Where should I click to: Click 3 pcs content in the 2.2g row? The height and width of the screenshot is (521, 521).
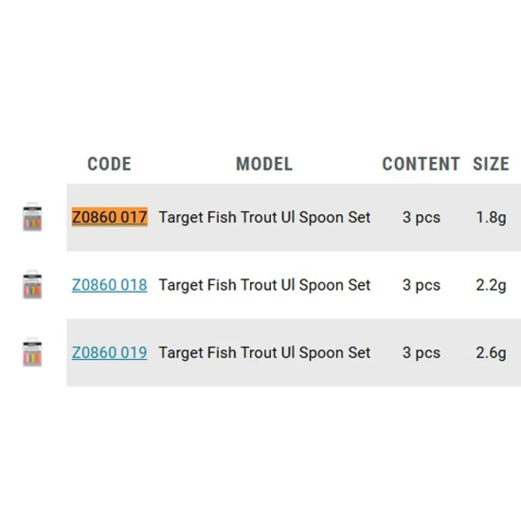421,286
